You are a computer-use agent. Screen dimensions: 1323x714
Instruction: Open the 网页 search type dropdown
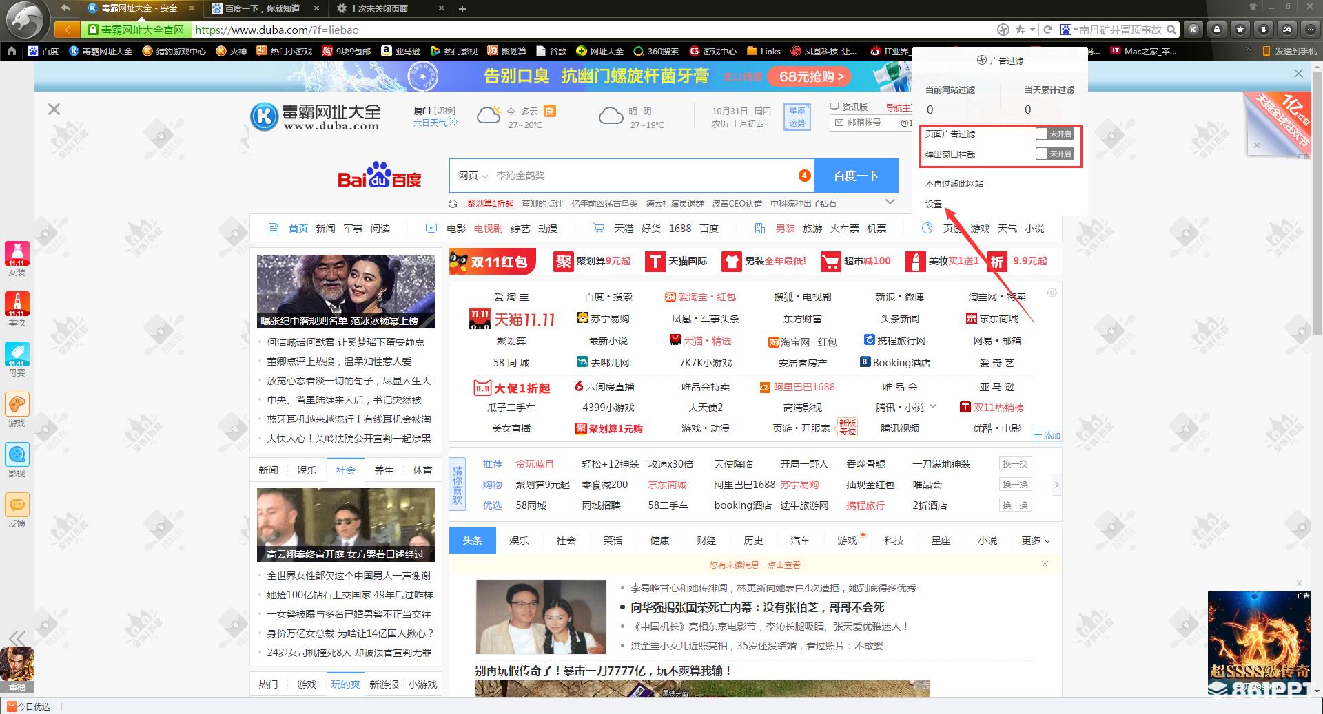tap(473, 176)
